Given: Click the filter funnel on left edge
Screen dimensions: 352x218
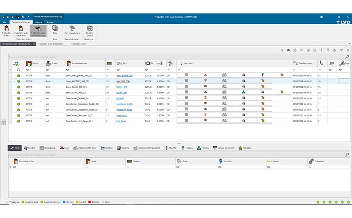Looking at the screenshot, I should (4, 122).
